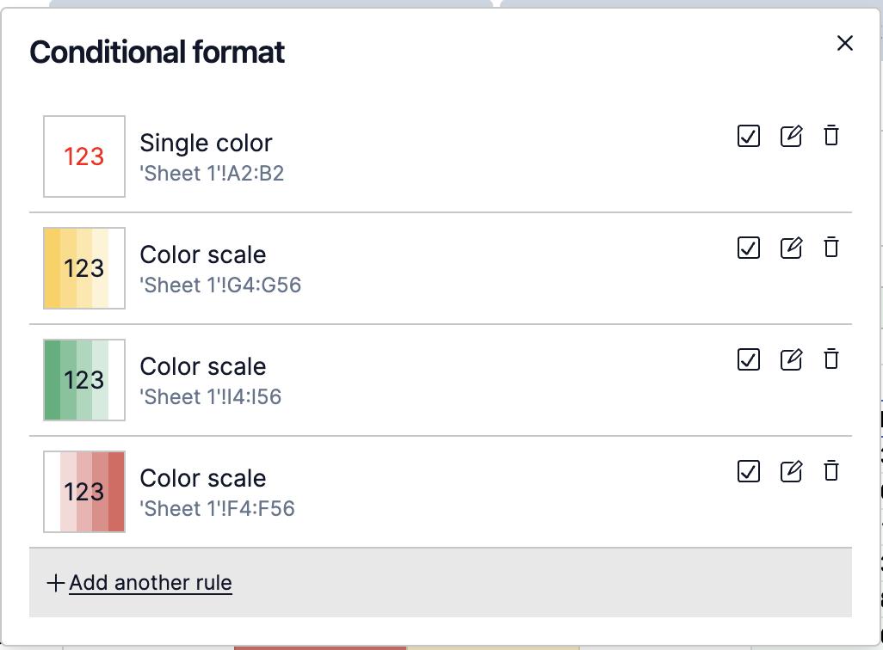Select the 'Sheet 1'!F4:F56 range text
Viewport: 883px width, 650px height.
(218, 509)
